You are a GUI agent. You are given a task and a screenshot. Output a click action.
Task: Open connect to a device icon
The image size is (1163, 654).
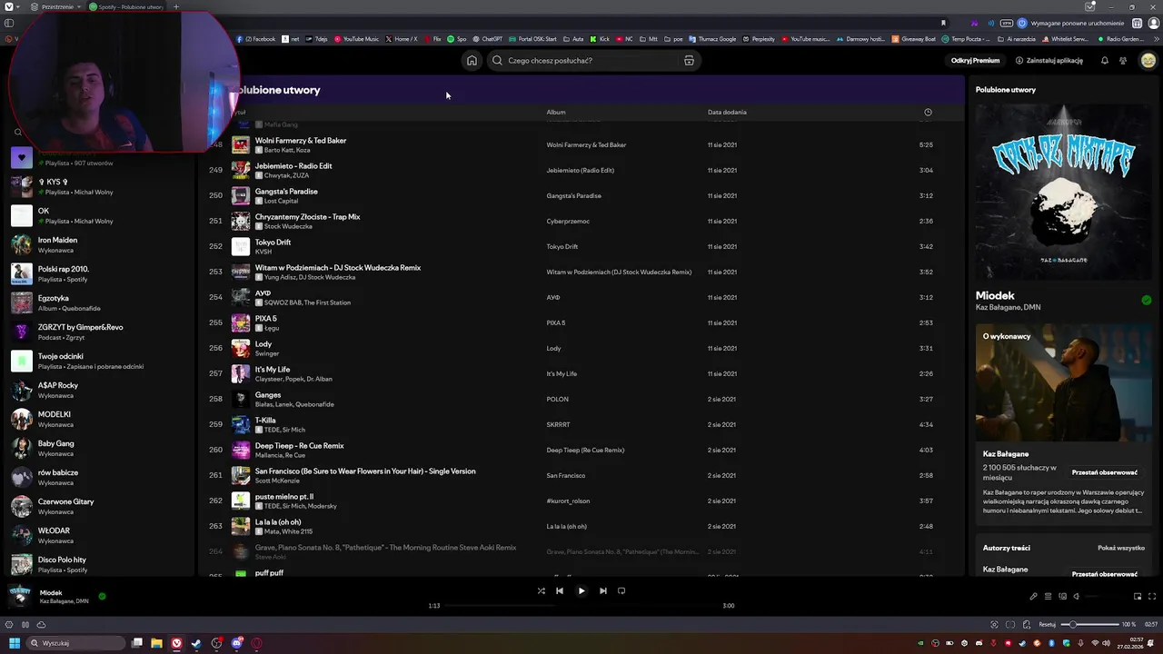pos(1062,597)
